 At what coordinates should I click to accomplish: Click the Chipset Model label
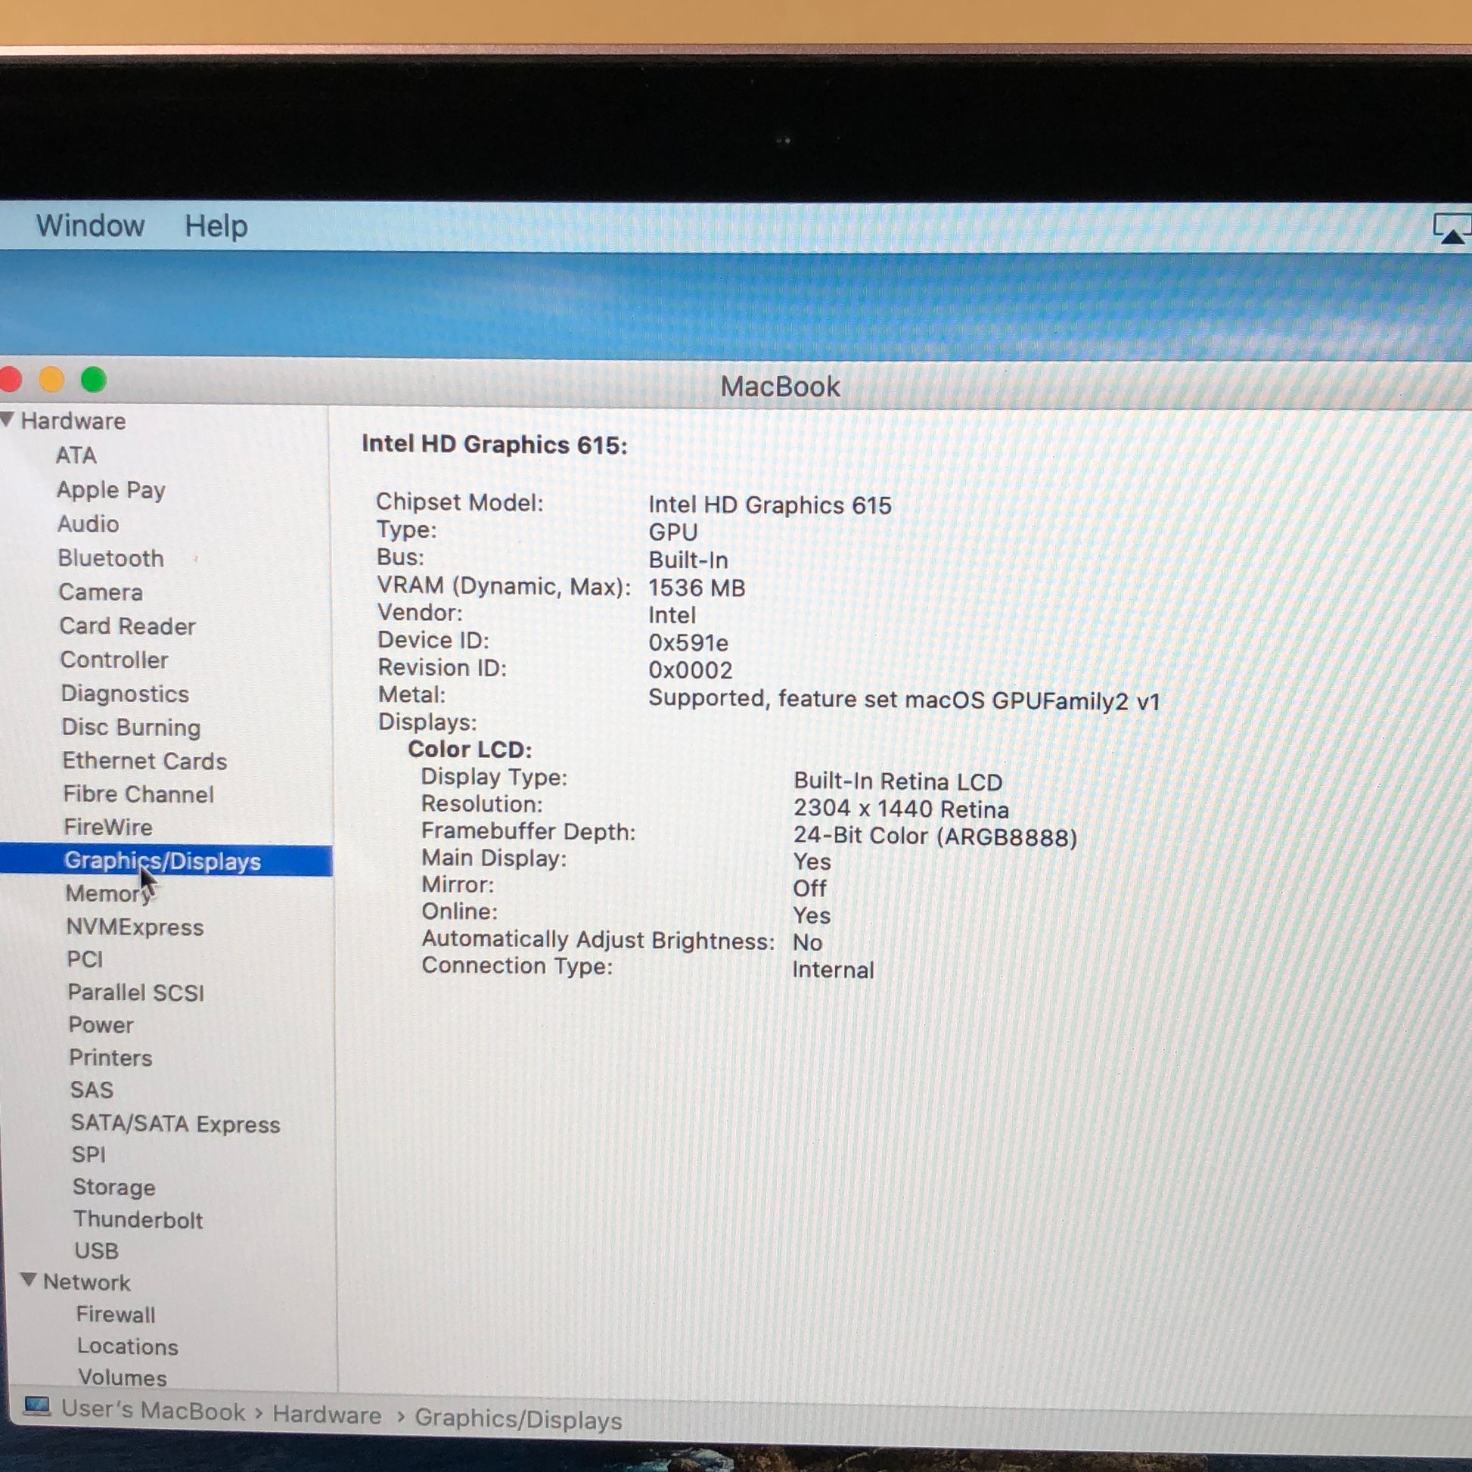(x=459, y=502)
